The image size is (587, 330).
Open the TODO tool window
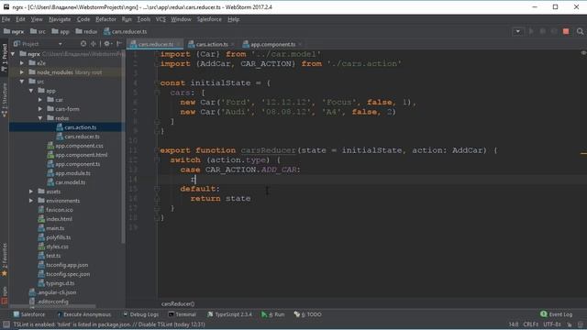point(307,314)
